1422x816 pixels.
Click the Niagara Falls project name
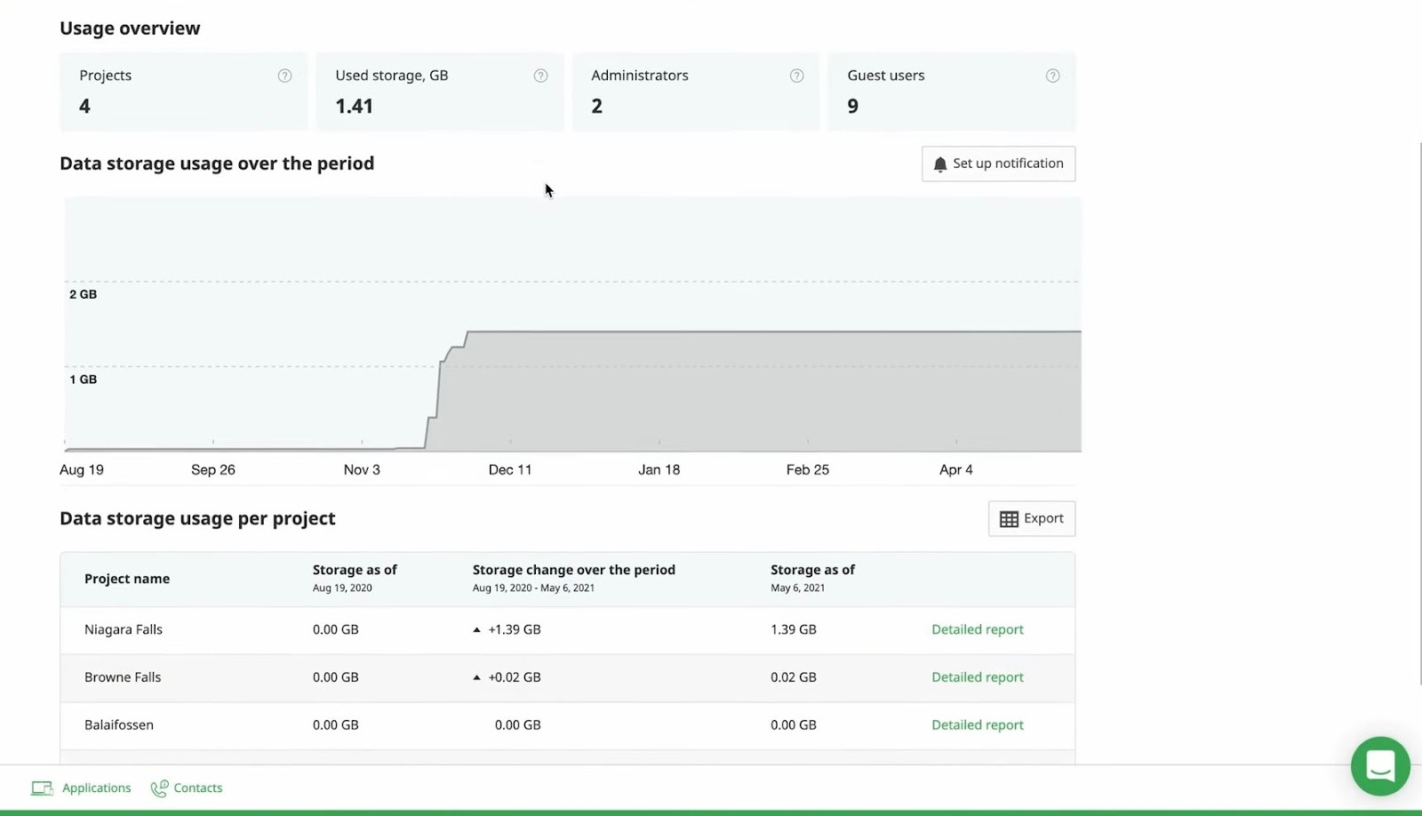tap(124, 629)
